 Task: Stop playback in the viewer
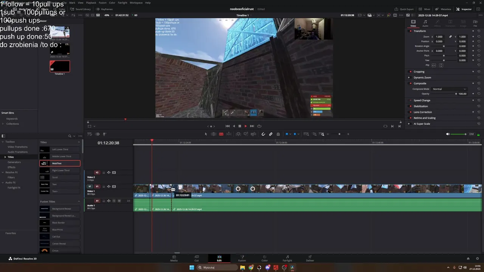(x=239, y=126)
